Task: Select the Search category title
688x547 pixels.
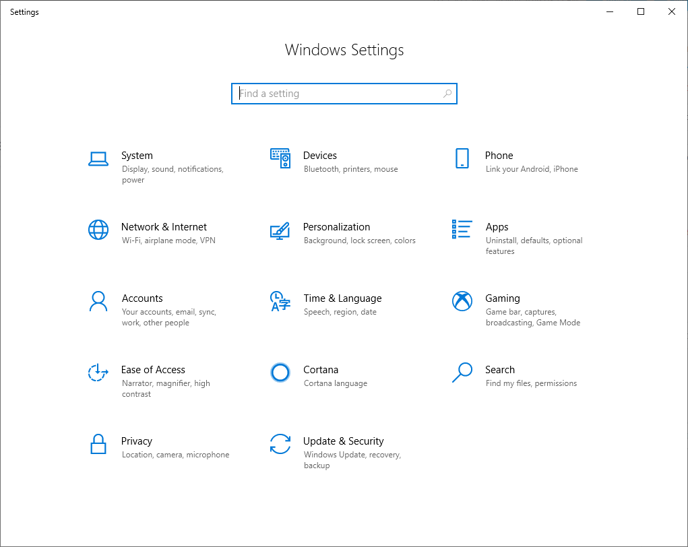Action: (500, 370)
